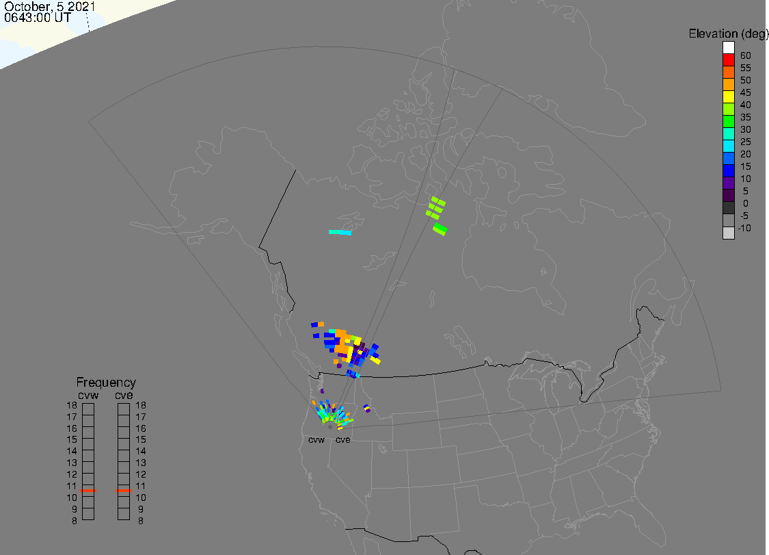Image resolution: width=769 pixels, height=555 pixels.
Task: Click the '-5' elevation legend value
Action: (x=744, y=216)
